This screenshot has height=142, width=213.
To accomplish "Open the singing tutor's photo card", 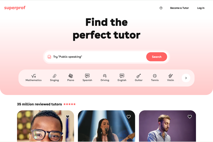I will tap(106, 126).
